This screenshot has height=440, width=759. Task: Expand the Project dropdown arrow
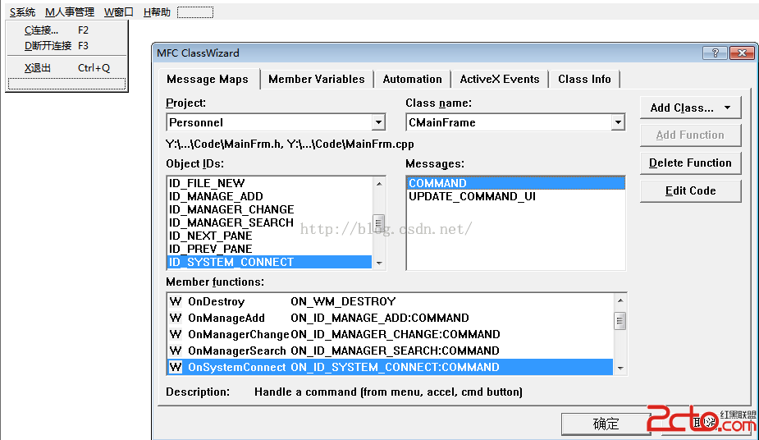(378, 122)
